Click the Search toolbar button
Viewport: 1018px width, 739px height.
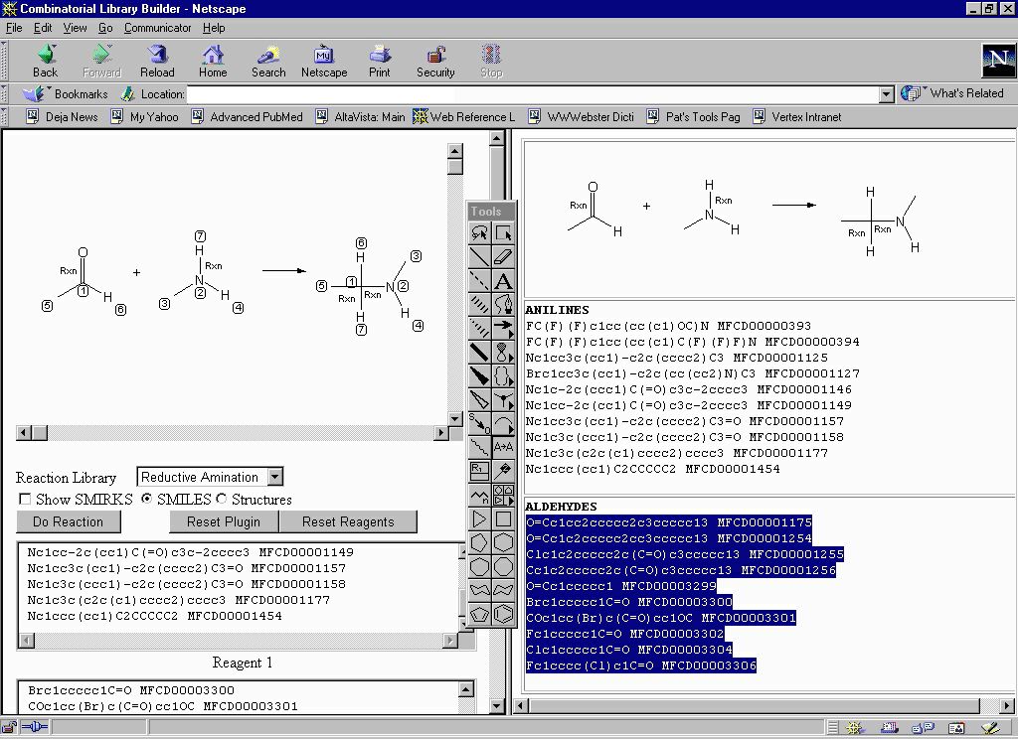pos(268,61)
